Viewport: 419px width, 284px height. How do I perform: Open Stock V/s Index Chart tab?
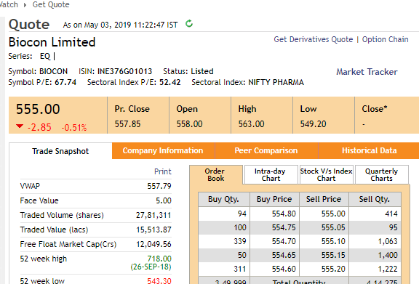327,175
